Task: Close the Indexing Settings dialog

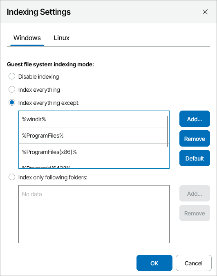Action: [205, 12]
